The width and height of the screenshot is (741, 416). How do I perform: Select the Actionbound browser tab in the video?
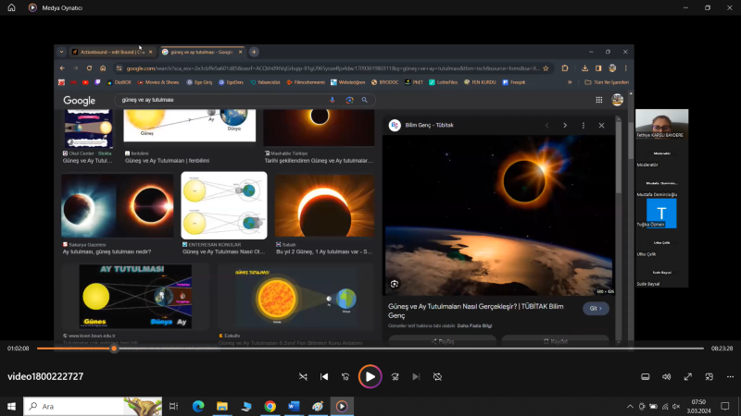[112, 52]
